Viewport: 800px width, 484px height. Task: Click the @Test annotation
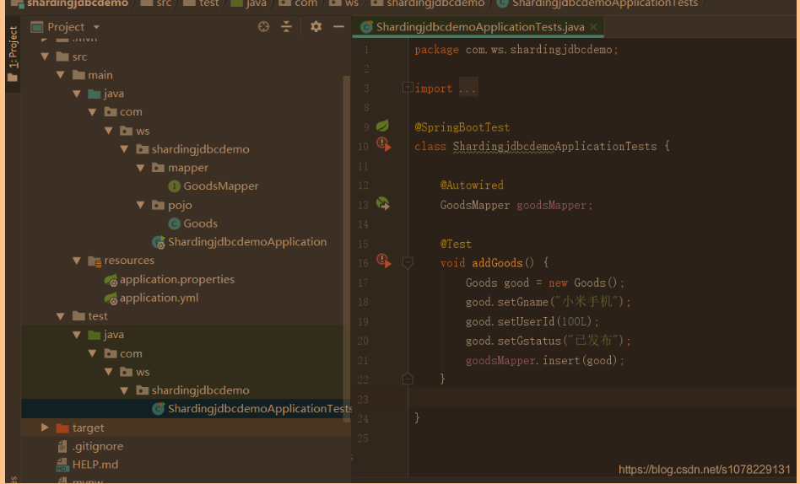click(457, 245)
